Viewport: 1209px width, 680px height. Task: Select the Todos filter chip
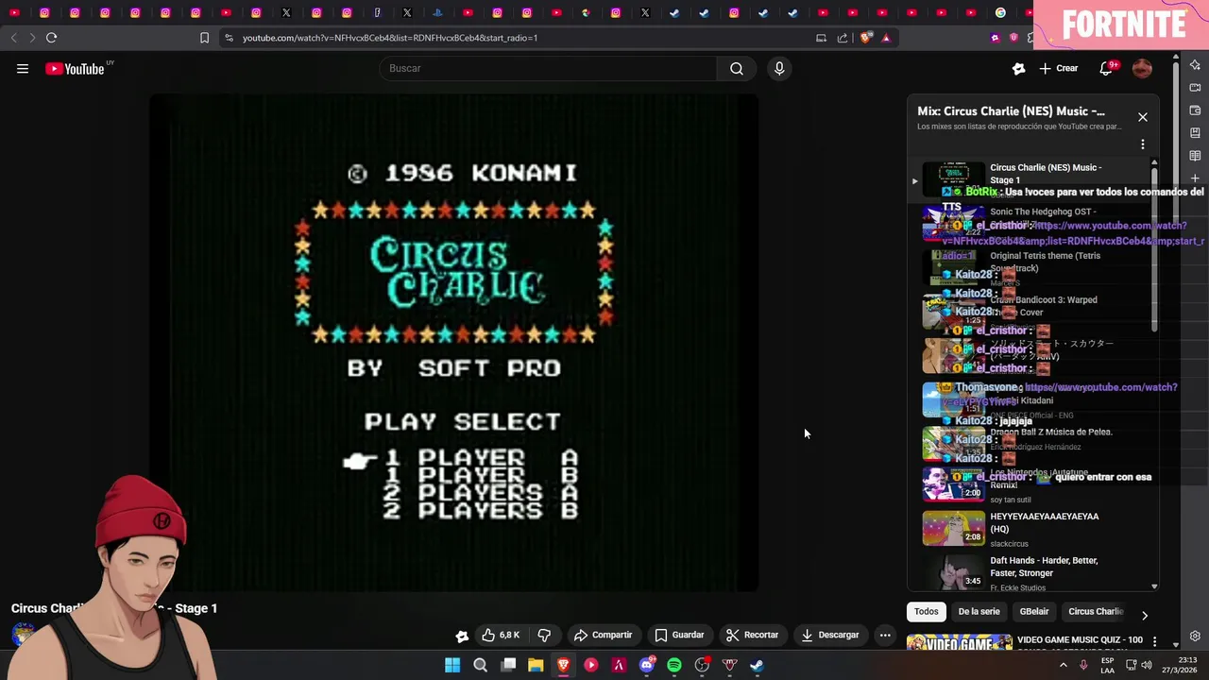coord(927,611)
